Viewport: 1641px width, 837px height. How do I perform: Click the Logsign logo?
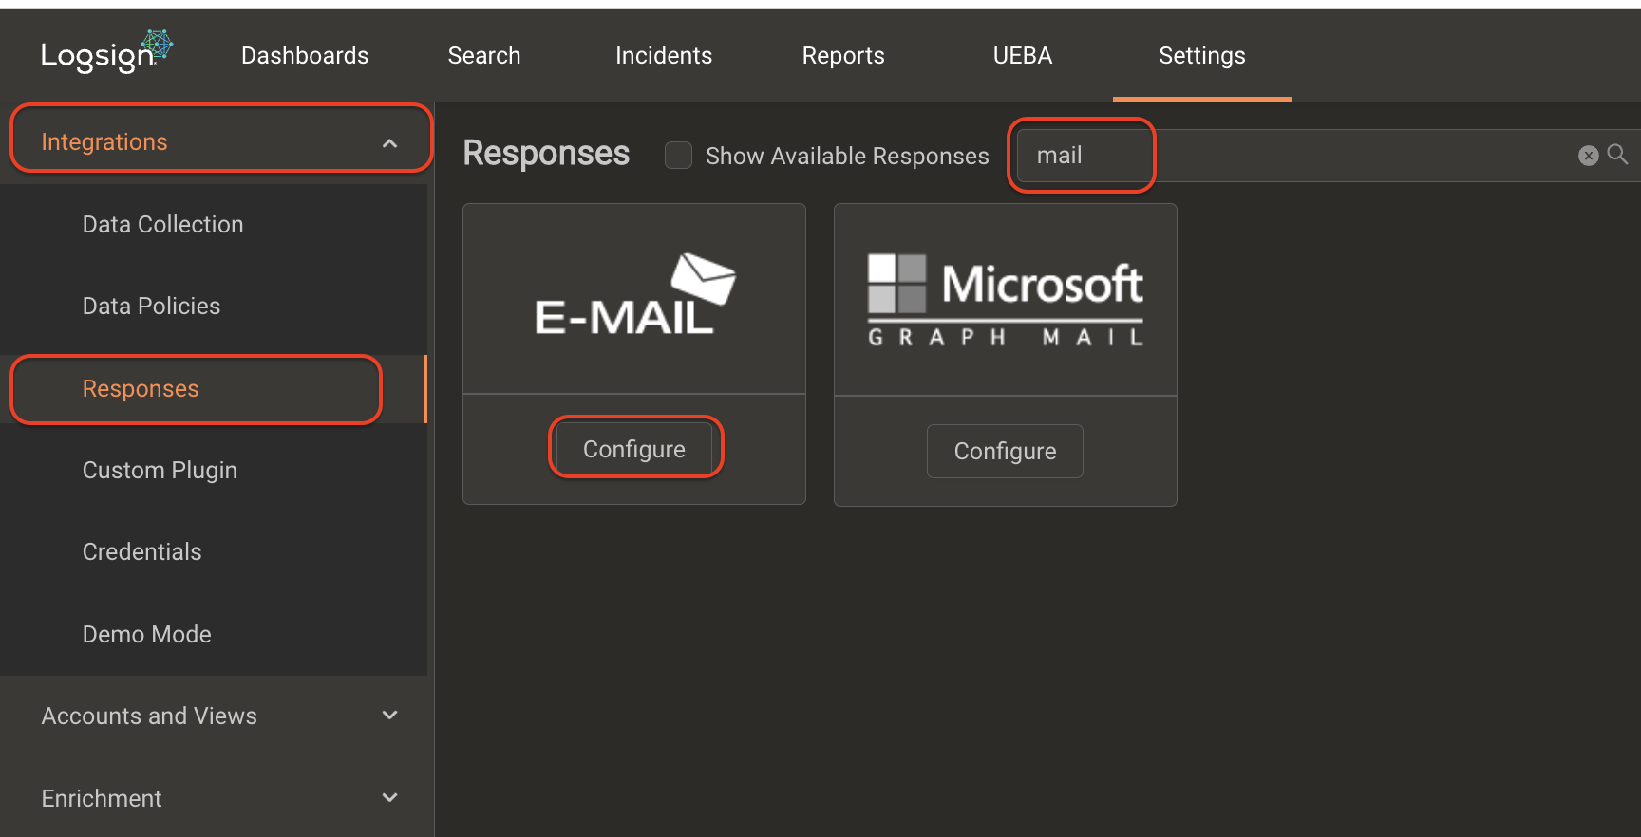106,53
